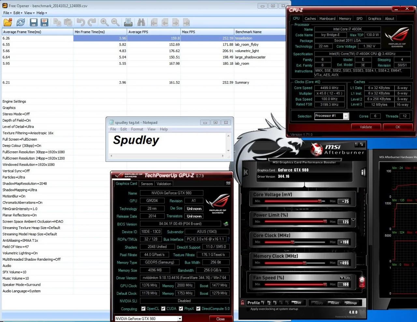Toggle the OpenCL checkbox in GPU-Z
This screenshot has width=417, height=322.
pyautogui.click(x=143, y=309)
